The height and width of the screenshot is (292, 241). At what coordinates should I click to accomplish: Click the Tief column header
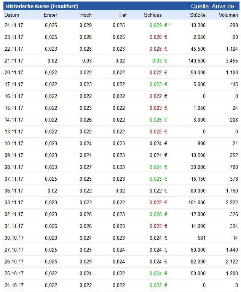122,15
